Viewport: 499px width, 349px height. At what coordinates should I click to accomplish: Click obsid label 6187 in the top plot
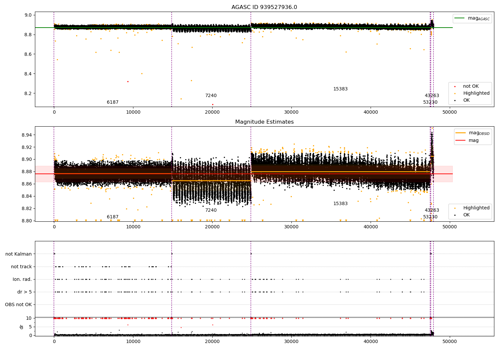pos(112,102)
